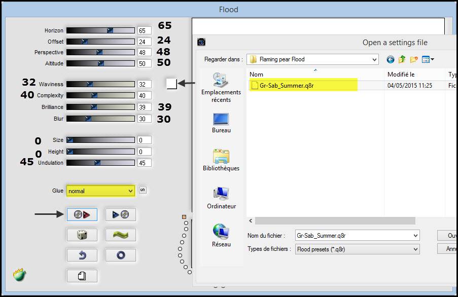This screenshot has height=297, width=458.
Task: Click the Complexity value field showing 40
Action: point(145,95)
